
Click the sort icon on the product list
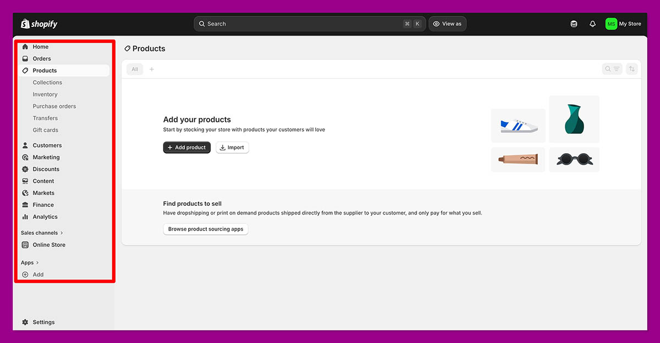[631, 69]
